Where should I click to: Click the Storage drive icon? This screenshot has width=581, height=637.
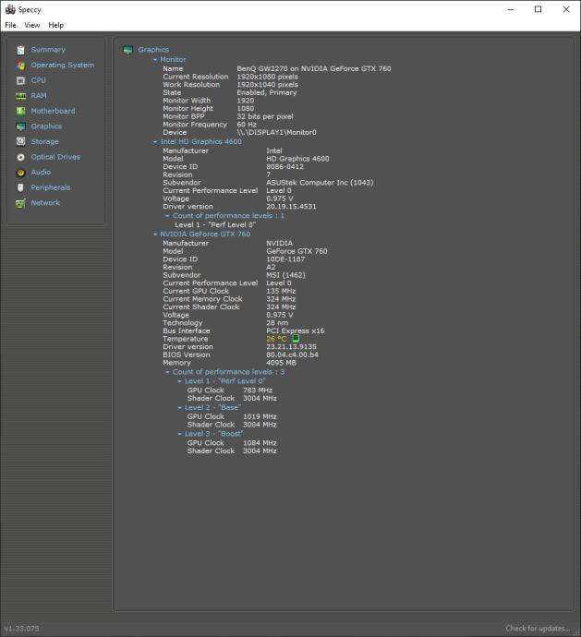pos(20,141)
